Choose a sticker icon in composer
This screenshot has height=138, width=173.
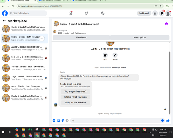63,121
